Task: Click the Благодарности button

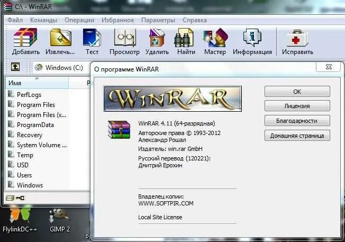Action: (x=297, y=121)
